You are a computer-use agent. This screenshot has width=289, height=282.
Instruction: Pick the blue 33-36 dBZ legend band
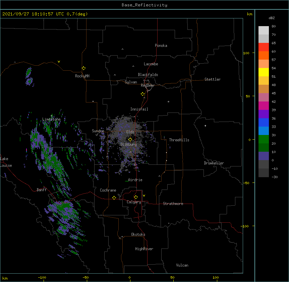[264, 122]
